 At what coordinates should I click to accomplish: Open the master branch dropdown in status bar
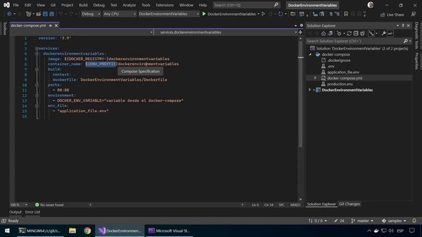click(362, 221)
